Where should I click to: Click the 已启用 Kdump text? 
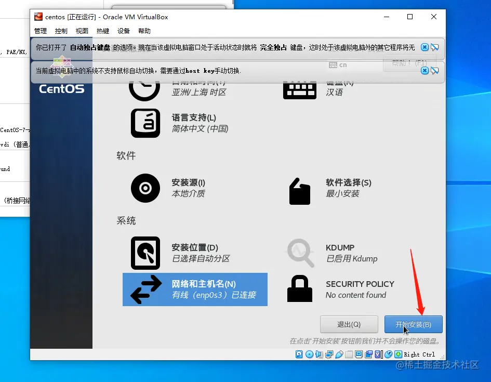(x=352, y=258)
